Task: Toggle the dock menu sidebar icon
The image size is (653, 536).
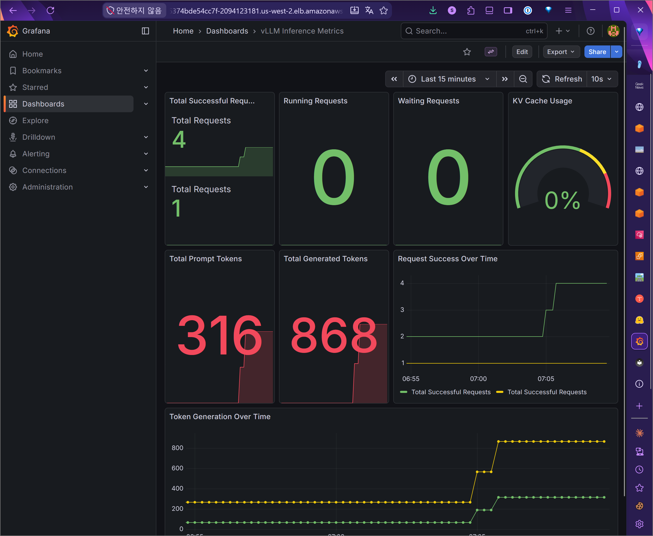Action: [x=145, y=31]
